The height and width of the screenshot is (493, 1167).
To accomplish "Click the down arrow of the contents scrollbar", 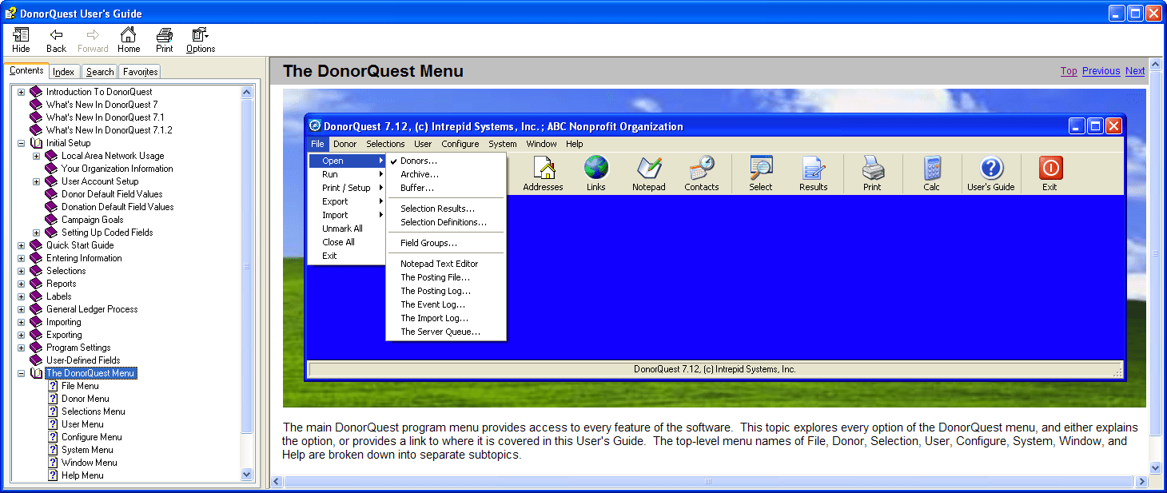I will pos(248,474).
